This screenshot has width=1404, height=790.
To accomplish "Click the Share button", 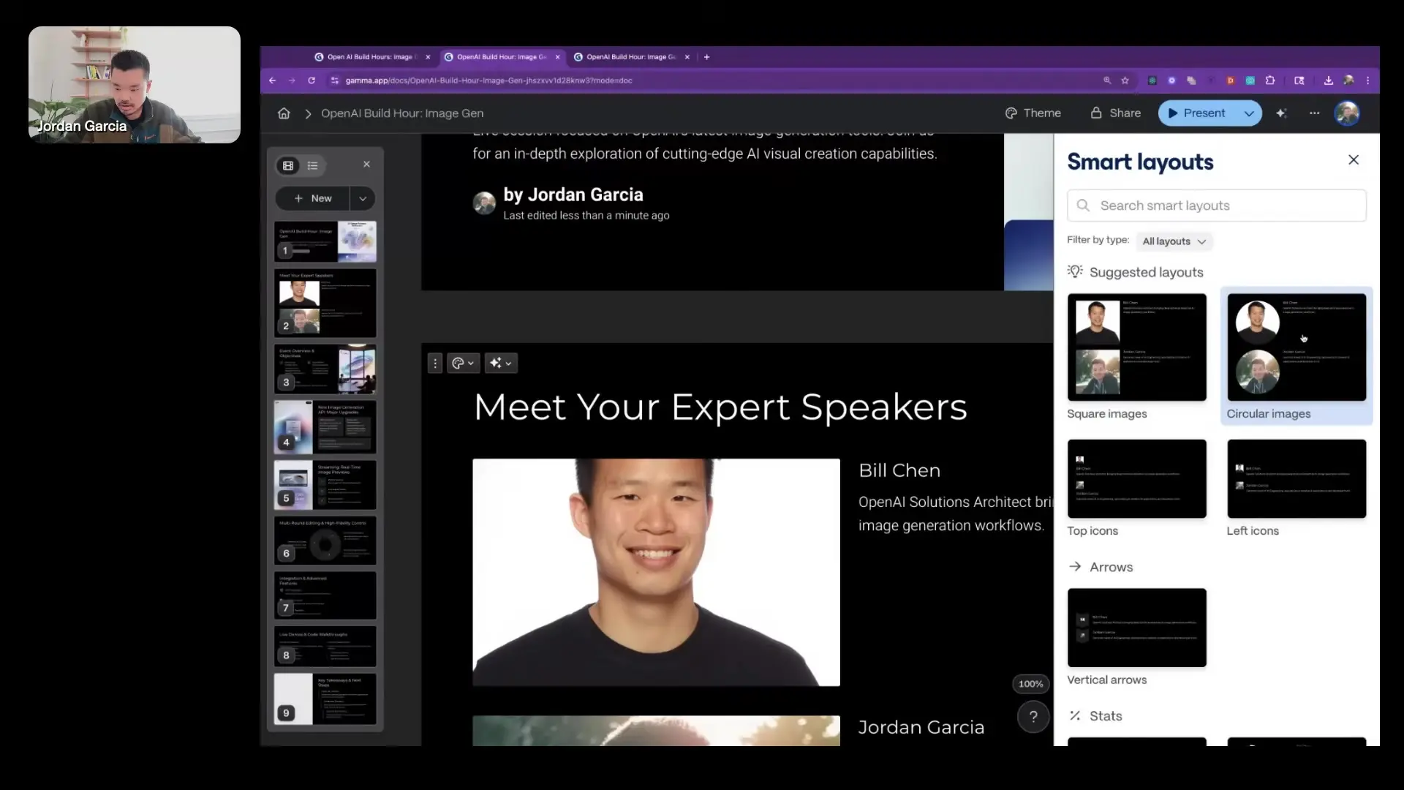I will tap(1115, 113).
